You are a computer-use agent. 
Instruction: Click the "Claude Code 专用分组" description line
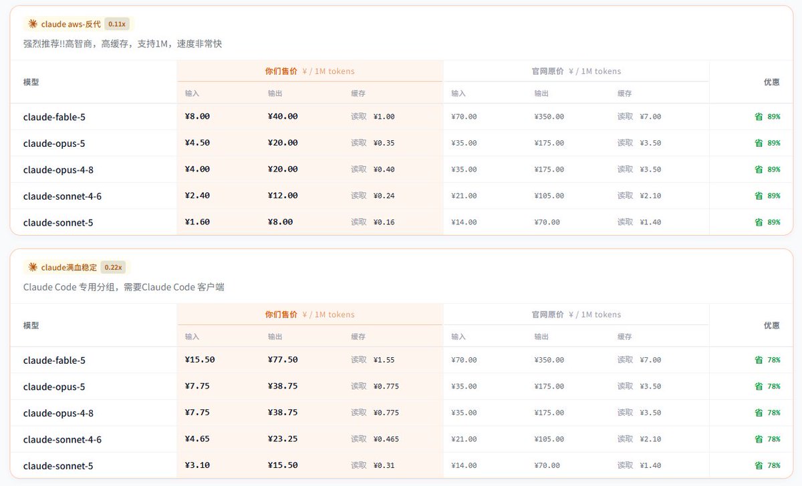click(x=124, y=287)
